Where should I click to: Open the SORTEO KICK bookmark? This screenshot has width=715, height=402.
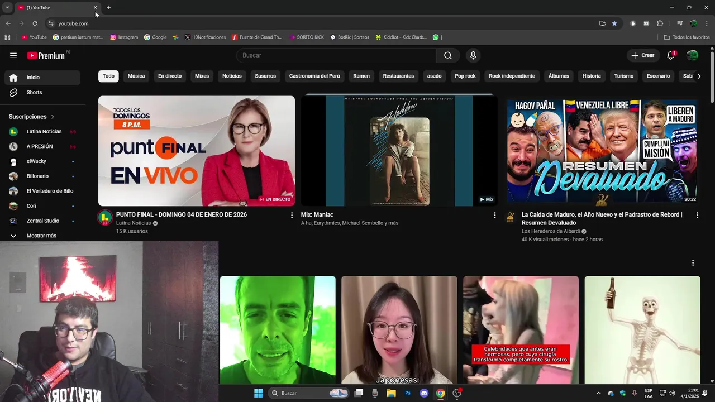[x=307, y=37]
